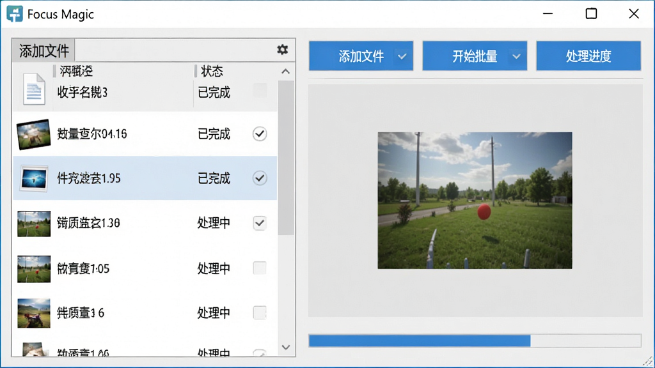Open the gear settings icon
Image resolution: width=655 pixels, height=368 pixels.
pos(282,50)
